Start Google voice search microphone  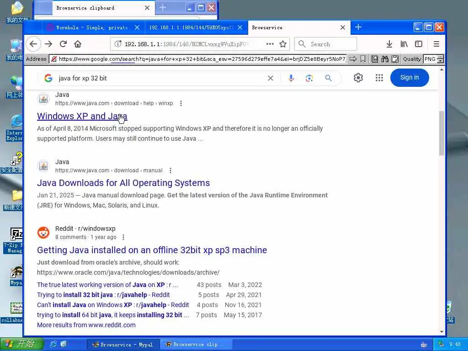click(291, 78)
